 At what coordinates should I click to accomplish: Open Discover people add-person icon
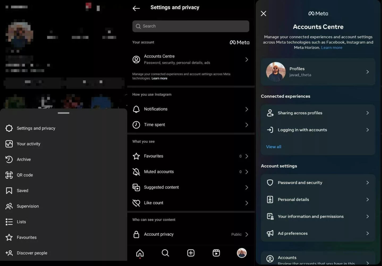[x=9, y=253]
